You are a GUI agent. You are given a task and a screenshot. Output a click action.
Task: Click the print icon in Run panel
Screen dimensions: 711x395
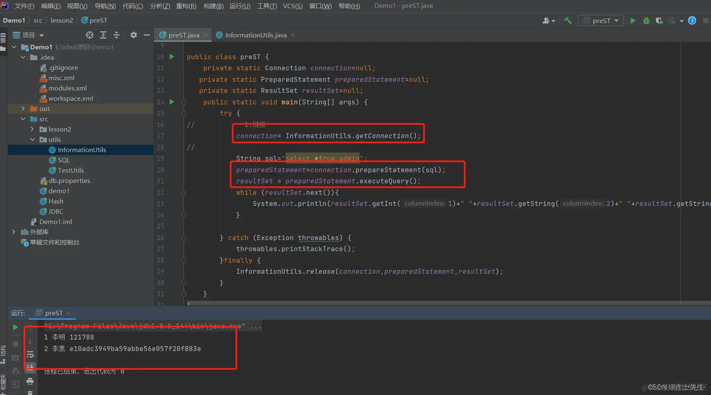(30, 381)
